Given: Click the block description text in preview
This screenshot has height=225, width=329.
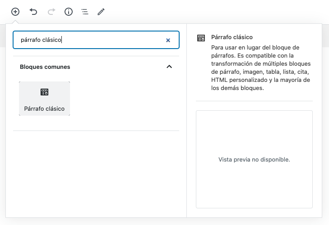Looking at the screenshot, I should pyautogui.click(x=260, y=67).
